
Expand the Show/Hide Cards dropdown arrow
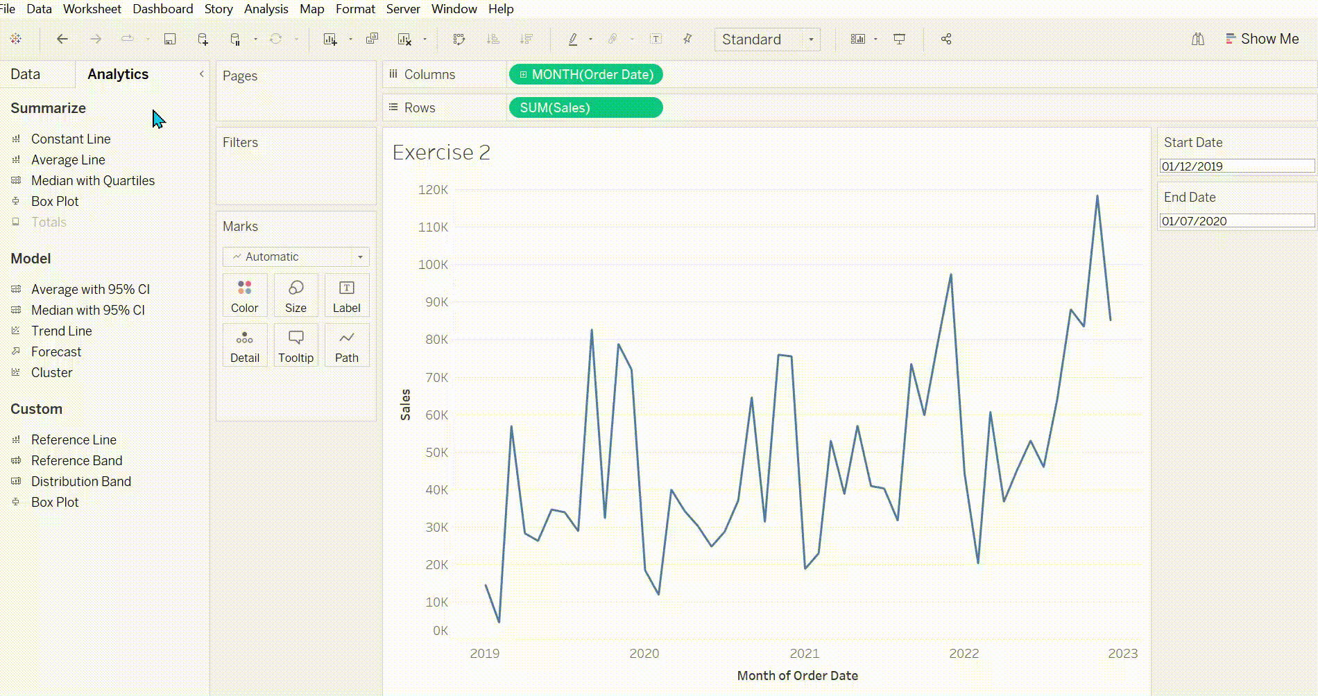[x=875, y=40]
